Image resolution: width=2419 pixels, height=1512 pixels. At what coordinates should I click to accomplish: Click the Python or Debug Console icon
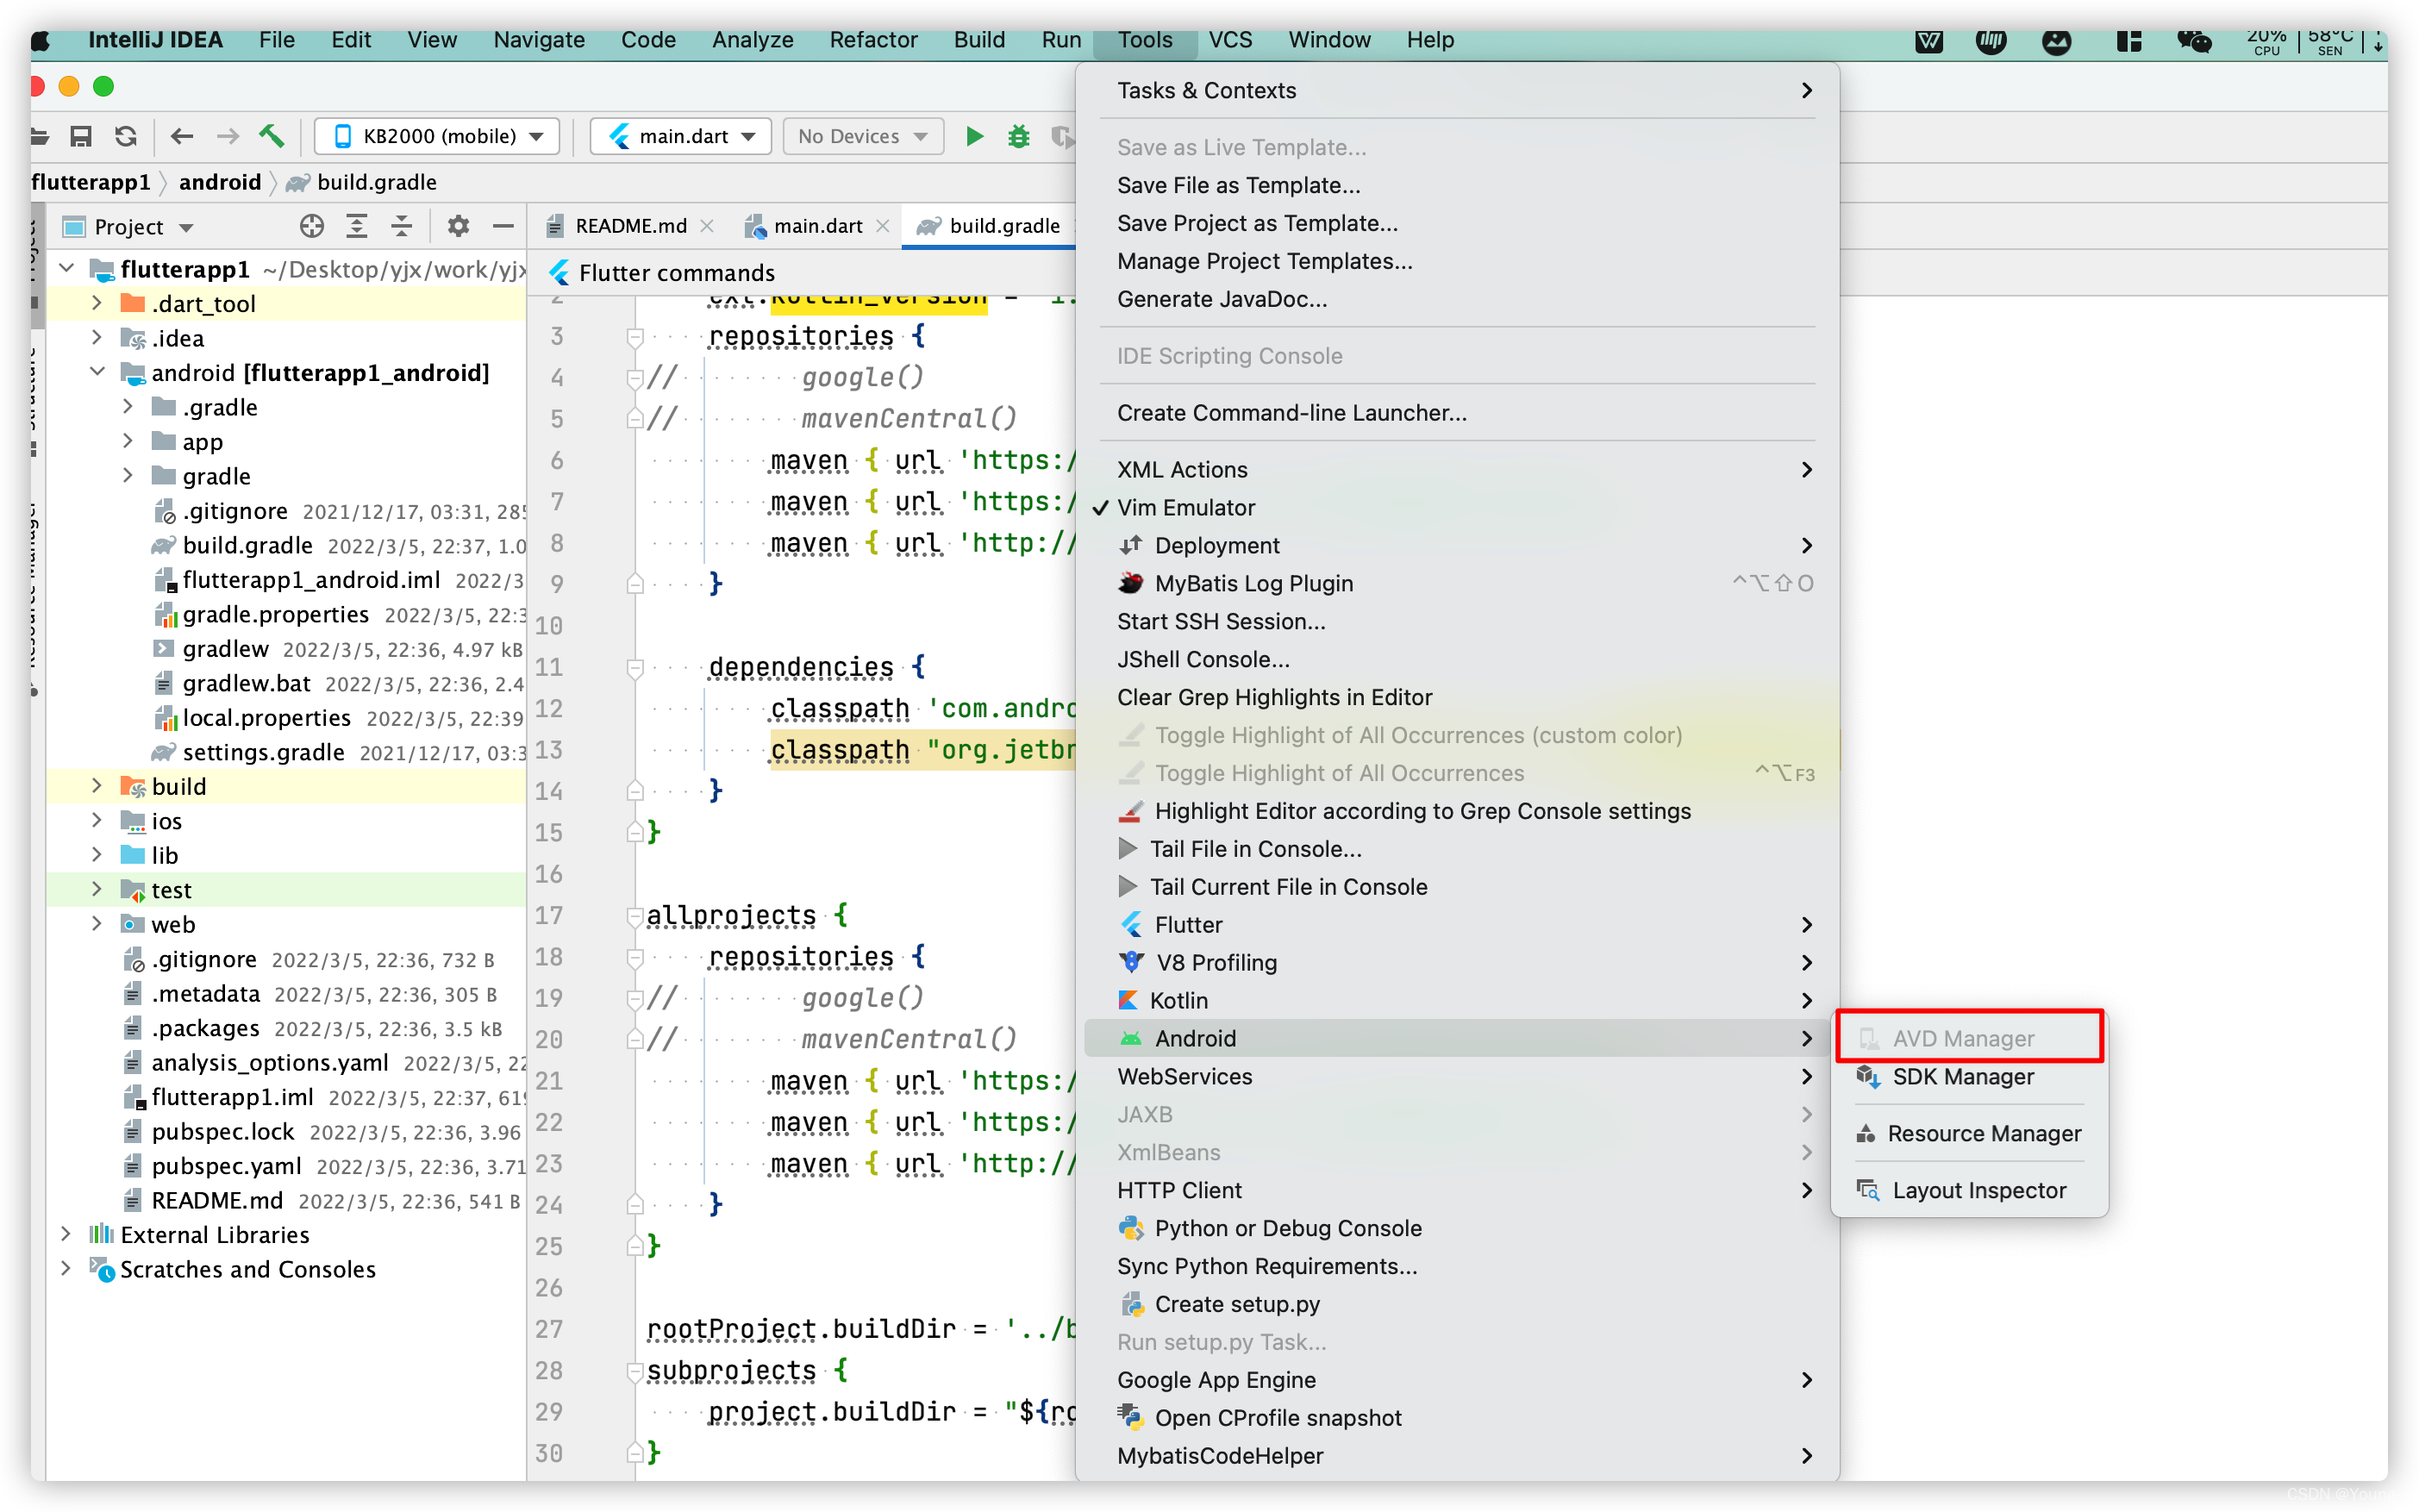(1130, 1229)
